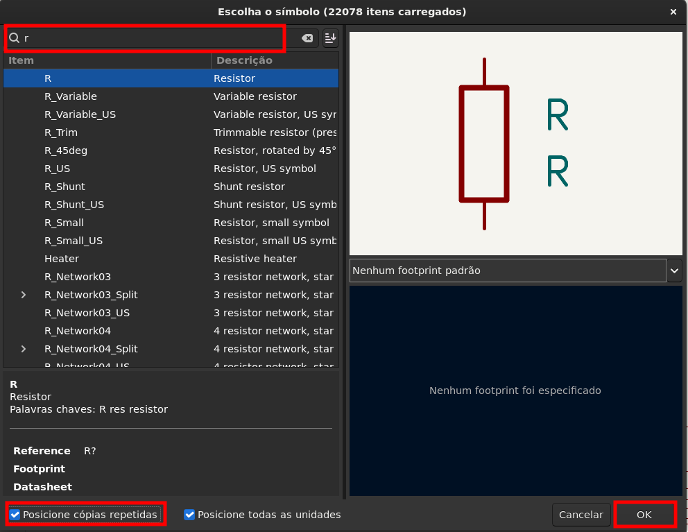Clear the search field text
Screen dimensions: 688x532
[x=307, y=39]
